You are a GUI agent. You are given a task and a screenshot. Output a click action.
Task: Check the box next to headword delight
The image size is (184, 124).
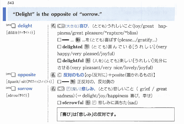[14, 26]
